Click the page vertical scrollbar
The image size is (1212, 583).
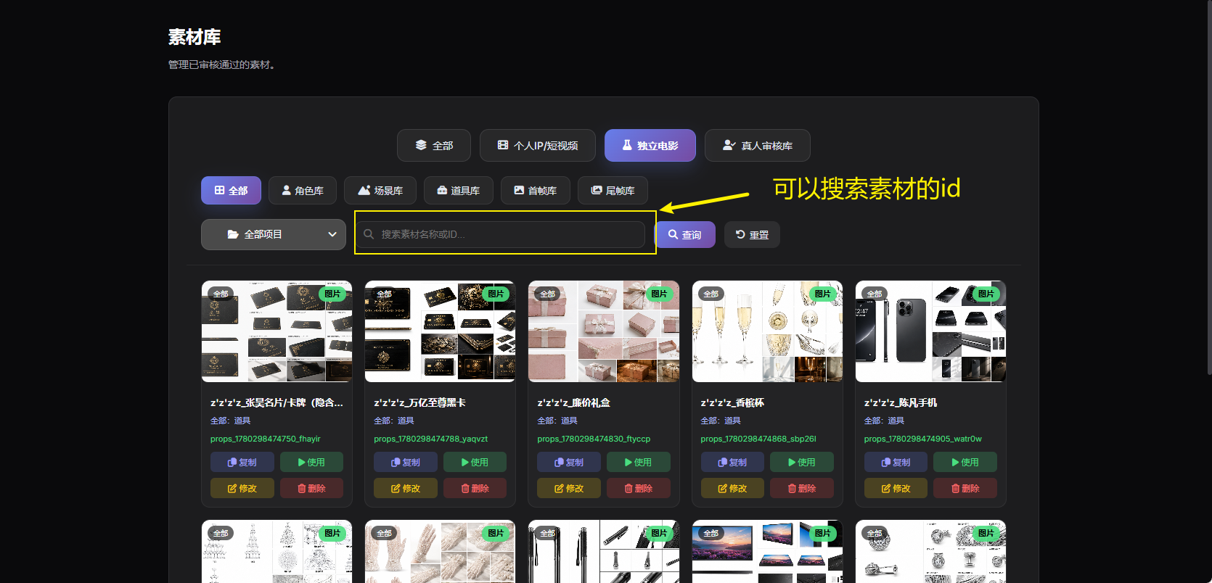click(1208, 189)
